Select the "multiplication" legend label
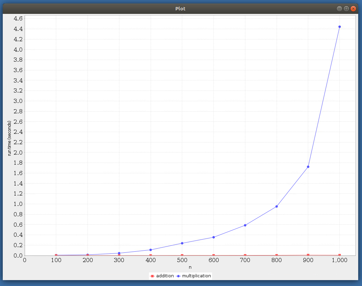Screen dimensions: 362x286 [x=196, y=276]
